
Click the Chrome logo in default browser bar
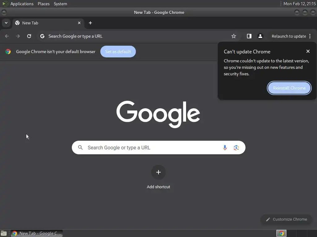tap(8, 52)
